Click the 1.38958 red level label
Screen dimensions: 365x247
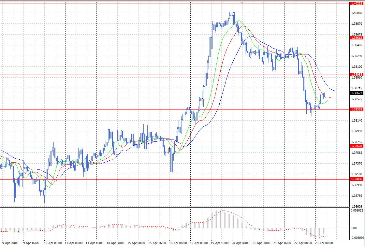point(357,75)
